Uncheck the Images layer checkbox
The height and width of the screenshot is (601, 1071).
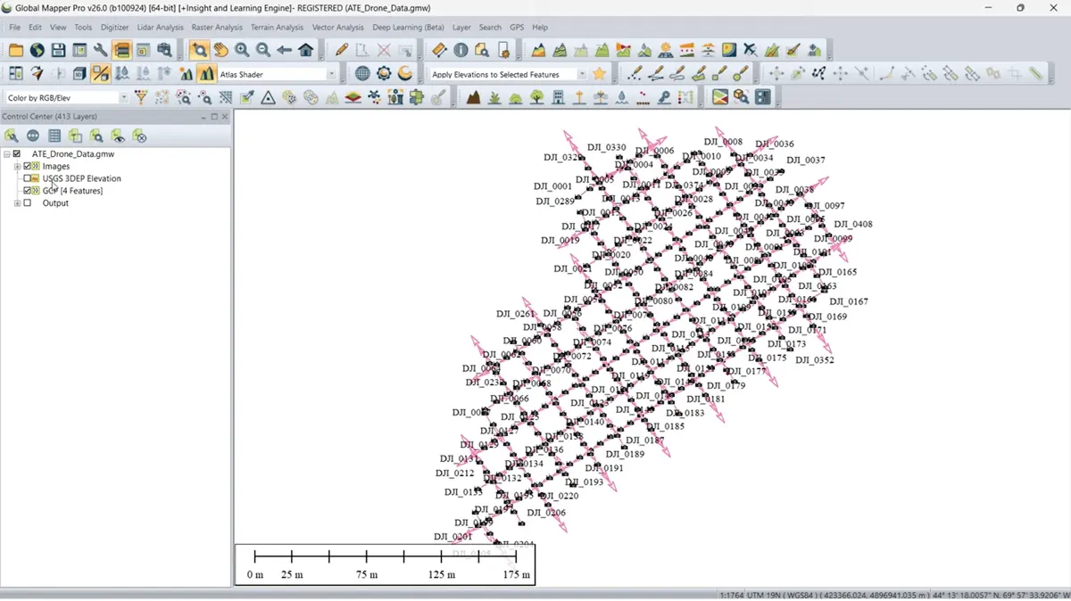(27, 166)
